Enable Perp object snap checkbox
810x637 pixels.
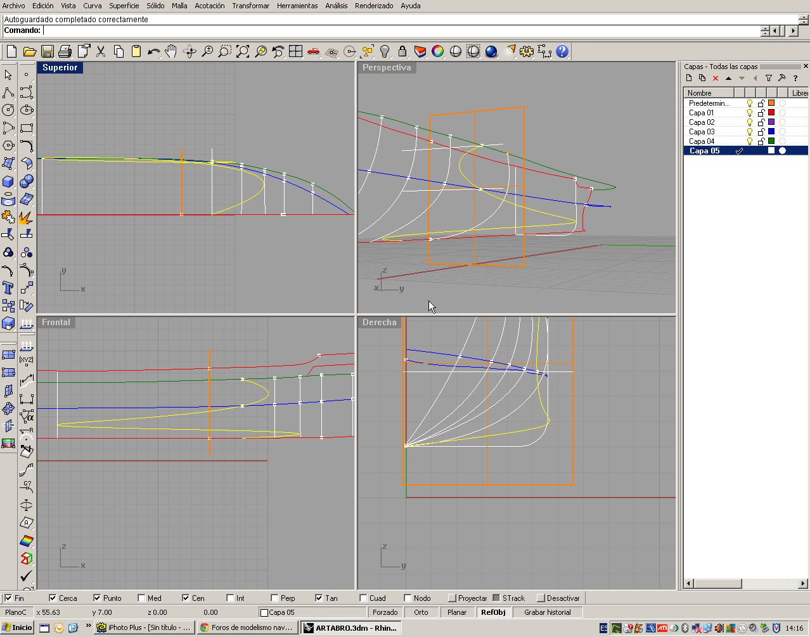pyautogui.click(x=274, y=598)
